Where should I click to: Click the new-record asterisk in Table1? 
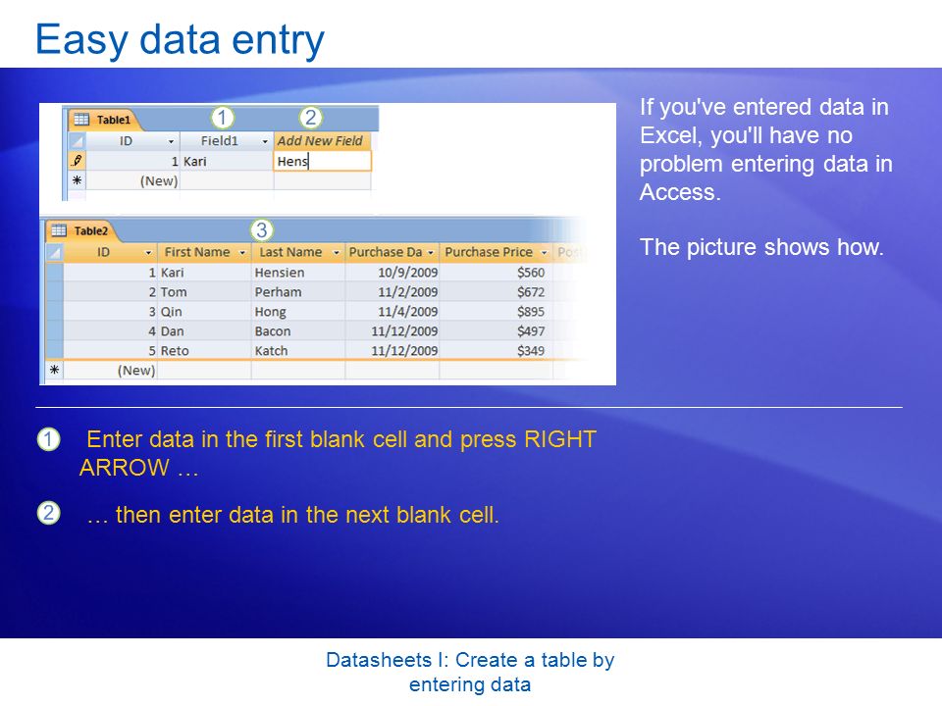[77, 180]
